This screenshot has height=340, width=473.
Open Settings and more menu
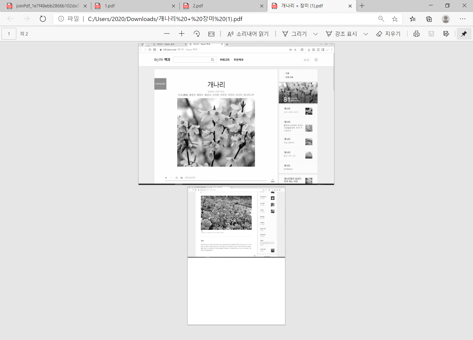click(463, 19)
